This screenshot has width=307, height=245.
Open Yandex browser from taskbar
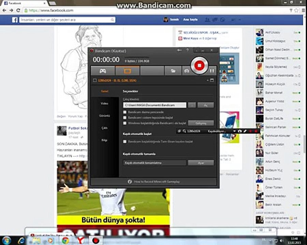[81, 241]
